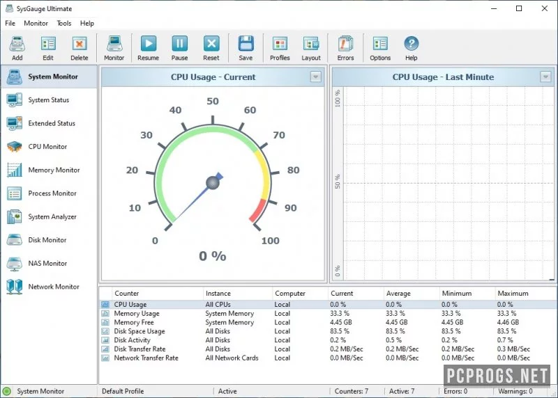Expand the CPU Usage - Last Minute dropdown arrow
Viewport: 558px width, 398px height.
tap(545, 77)
